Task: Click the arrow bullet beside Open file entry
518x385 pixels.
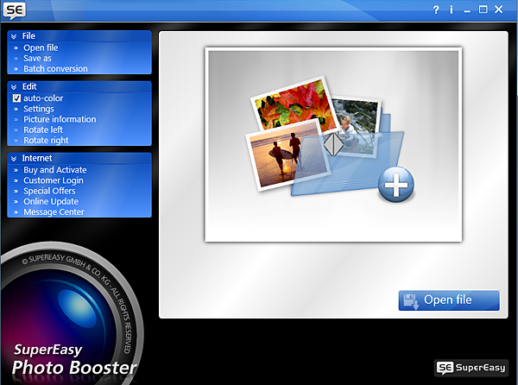Action: [16, 48]
